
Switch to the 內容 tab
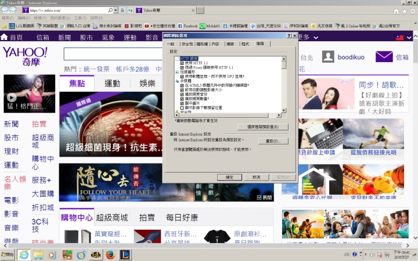[x=215, y=44]
